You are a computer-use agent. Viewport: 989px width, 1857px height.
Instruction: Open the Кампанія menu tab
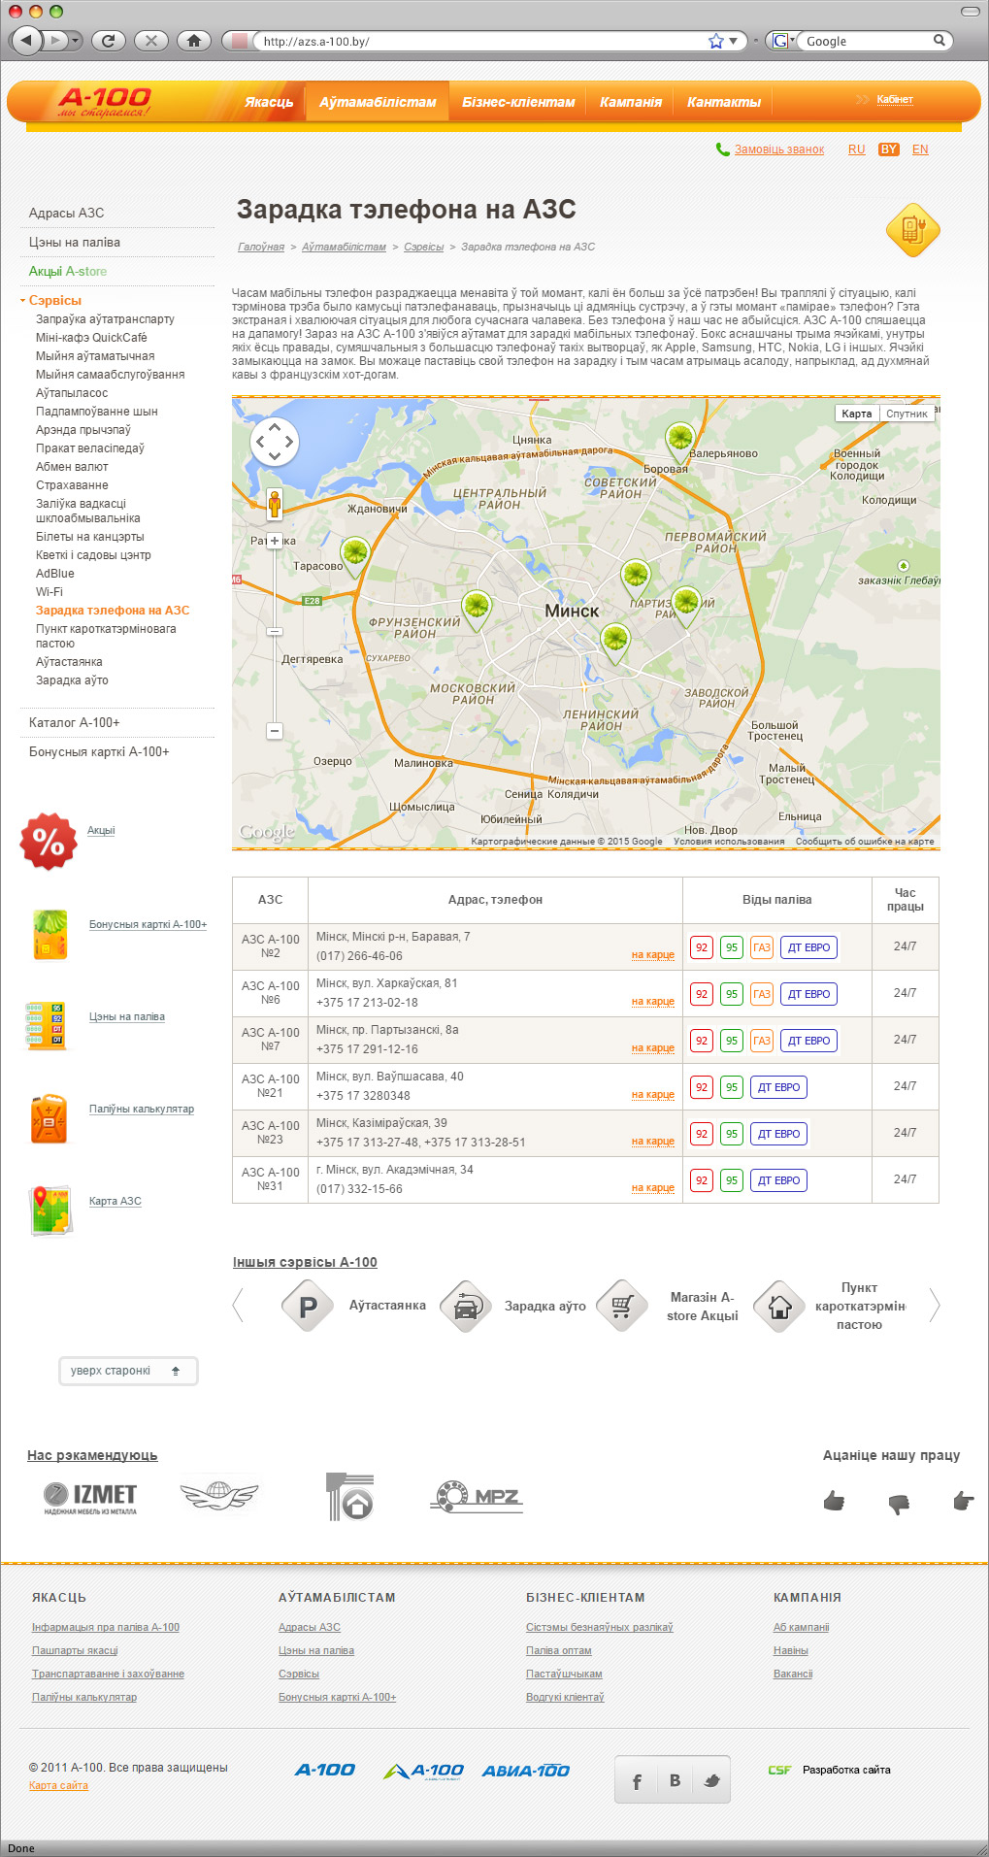[631, 102]
